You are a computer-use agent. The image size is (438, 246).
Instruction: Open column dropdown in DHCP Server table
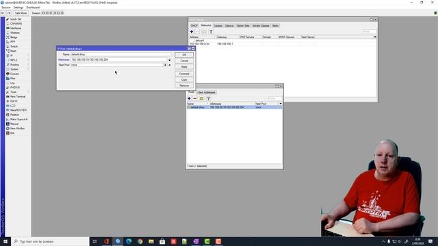tap(375, 37)
